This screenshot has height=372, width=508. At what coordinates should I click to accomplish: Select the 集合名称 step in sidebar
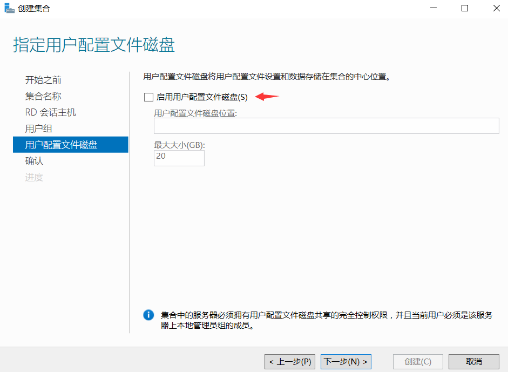click(43, 96)
